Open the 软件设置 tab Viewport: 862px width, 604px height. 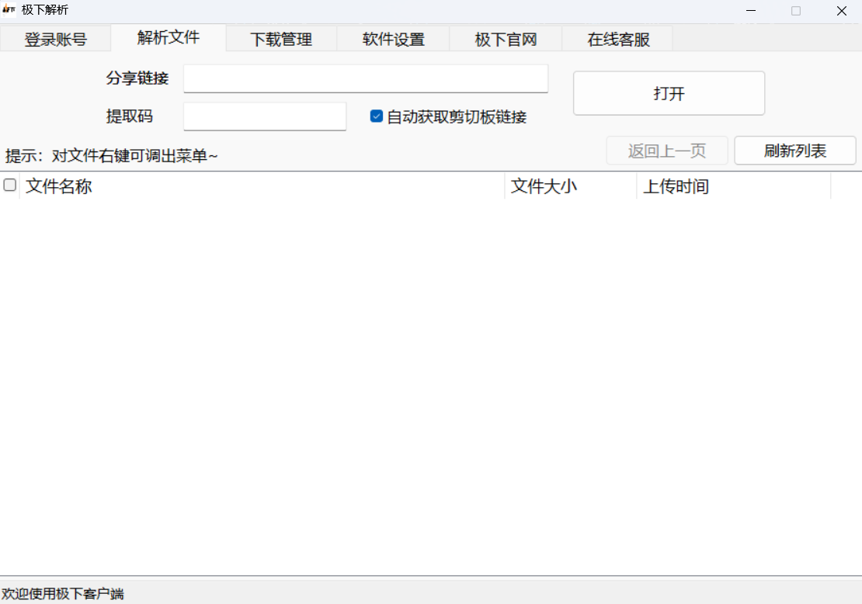393,39
